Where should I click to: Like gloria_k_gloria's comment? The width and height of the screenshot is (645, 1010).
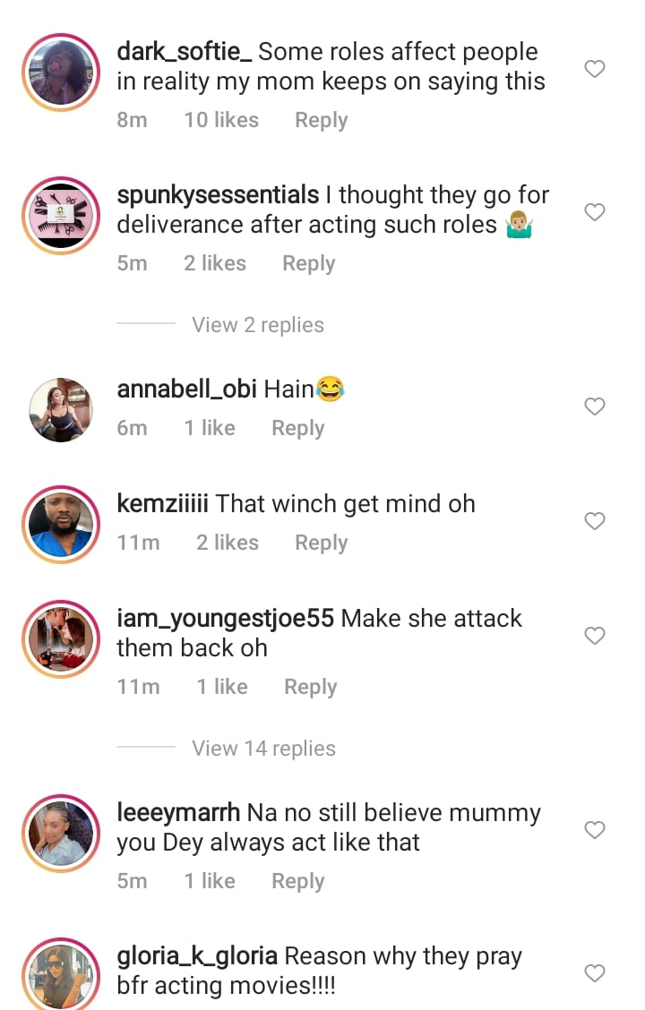pos(595,973)
